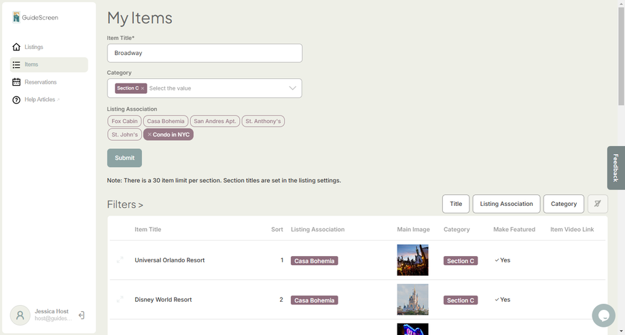Click drag handle for Universal Orlando Resort row
This screenshot has height=335, width=625.
click(120, 260)
